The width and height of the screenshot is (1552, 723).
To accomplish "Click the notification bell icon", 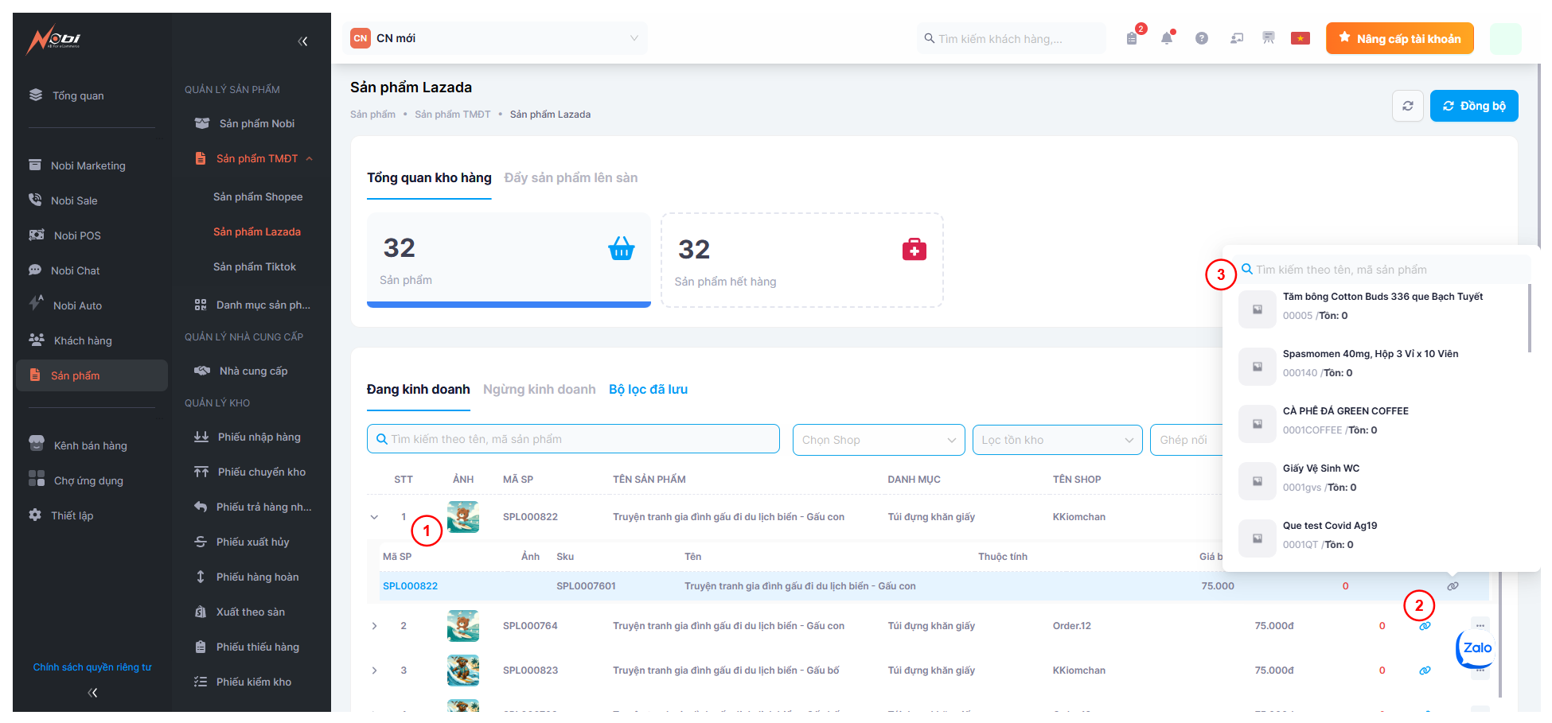I will (1167, 38).
